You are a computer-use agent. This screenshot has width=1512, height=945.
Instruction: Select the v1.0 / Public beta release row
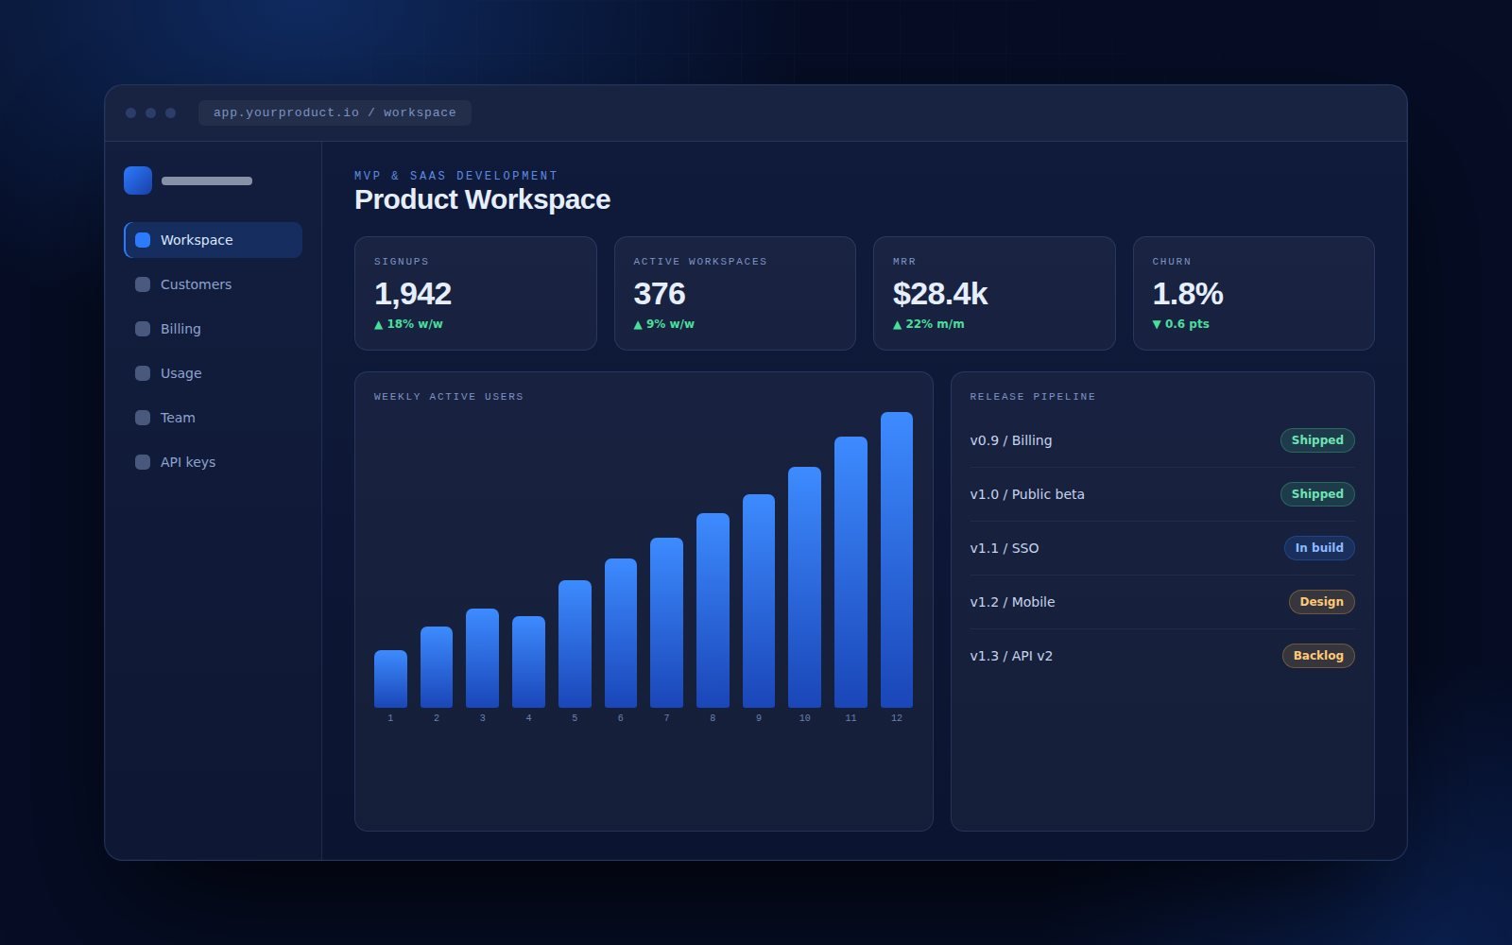coord(1162,494)
